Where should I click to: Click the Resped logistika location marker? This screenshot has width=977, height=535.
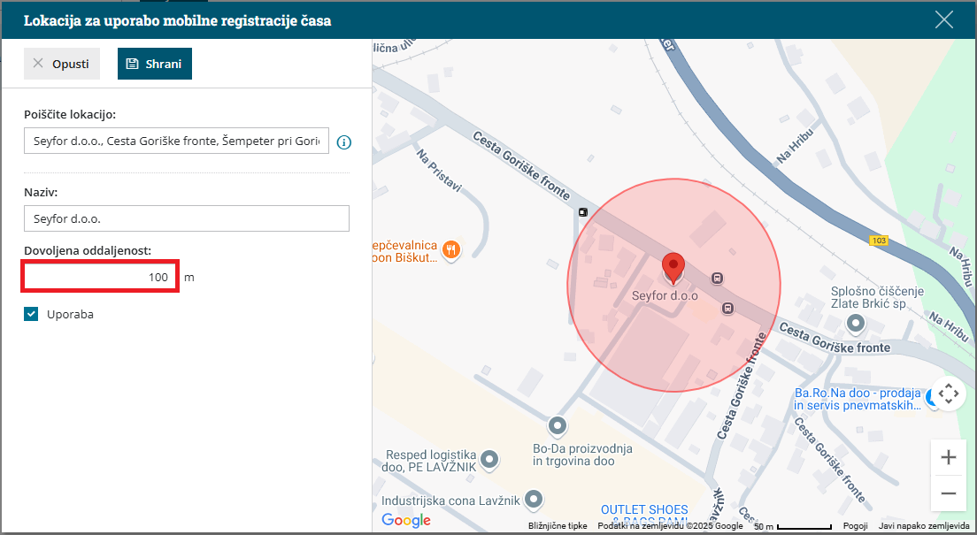tap(490, 460)
